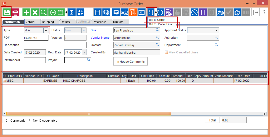Click the Description input field

coord(55,45)
